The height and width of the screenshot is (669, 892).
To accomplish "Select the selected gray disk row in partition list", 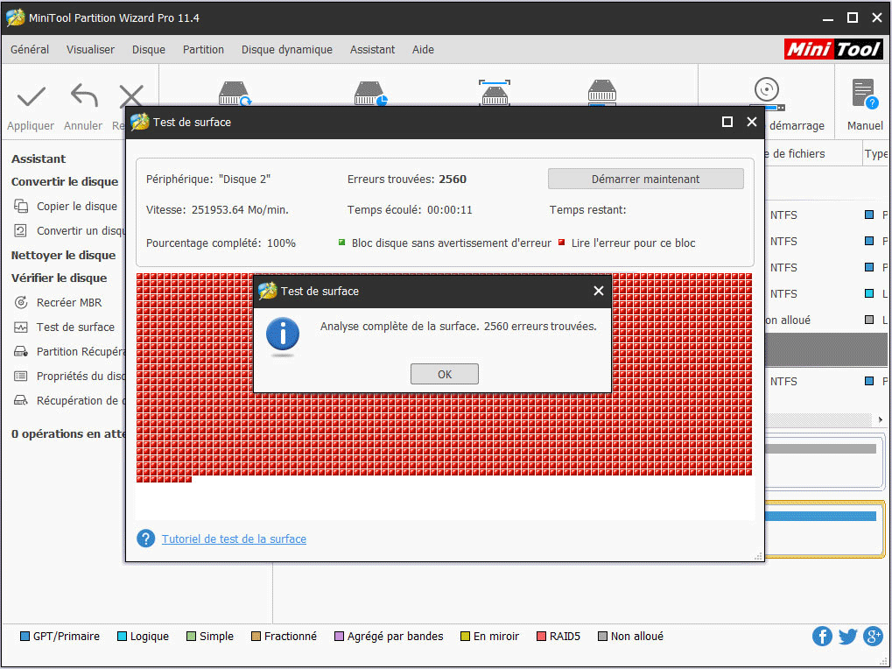I will click(826, 349).
